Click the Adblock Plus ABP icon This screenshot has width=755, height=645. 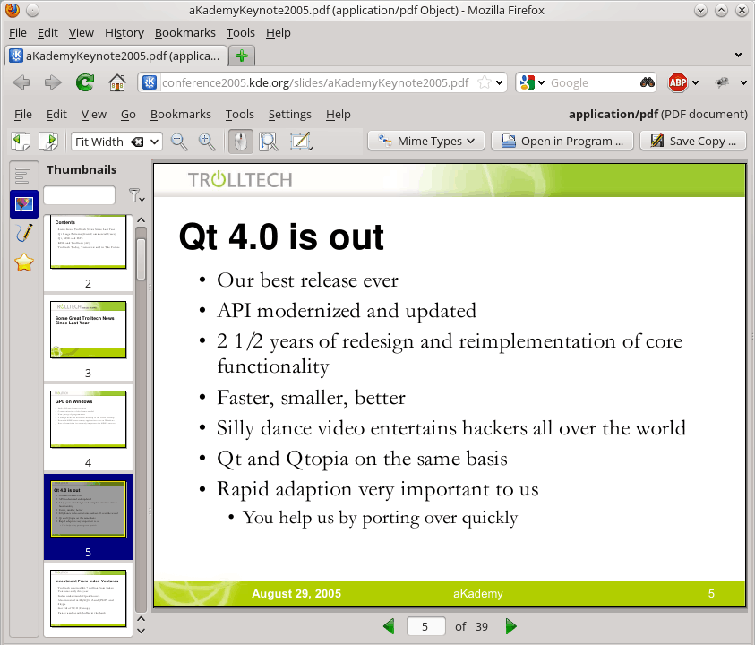pyautogui.click(x=677, y=82)
